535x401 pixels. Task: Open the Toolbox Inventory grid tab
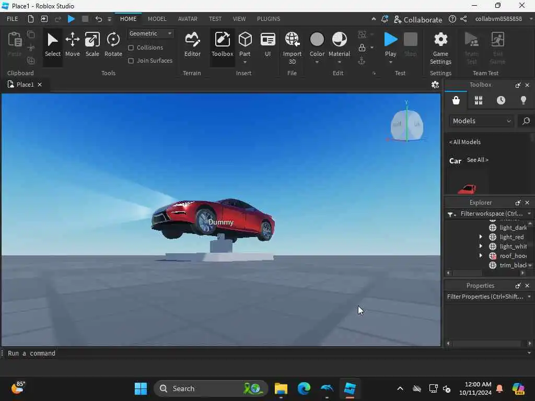pyautogui.click(x=479, y=100)
